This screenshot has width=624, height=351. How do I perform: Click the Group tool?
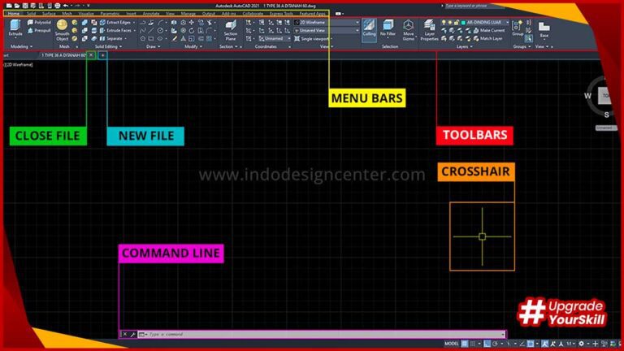[518, 28]
